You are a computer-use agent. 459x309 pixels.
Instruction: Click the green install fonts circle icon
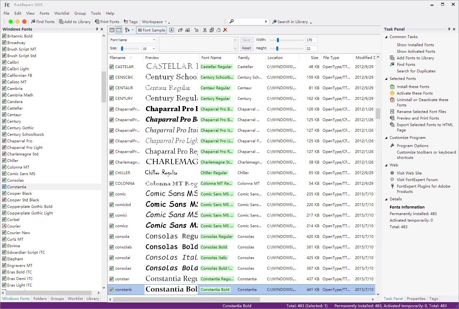(11, 22)
